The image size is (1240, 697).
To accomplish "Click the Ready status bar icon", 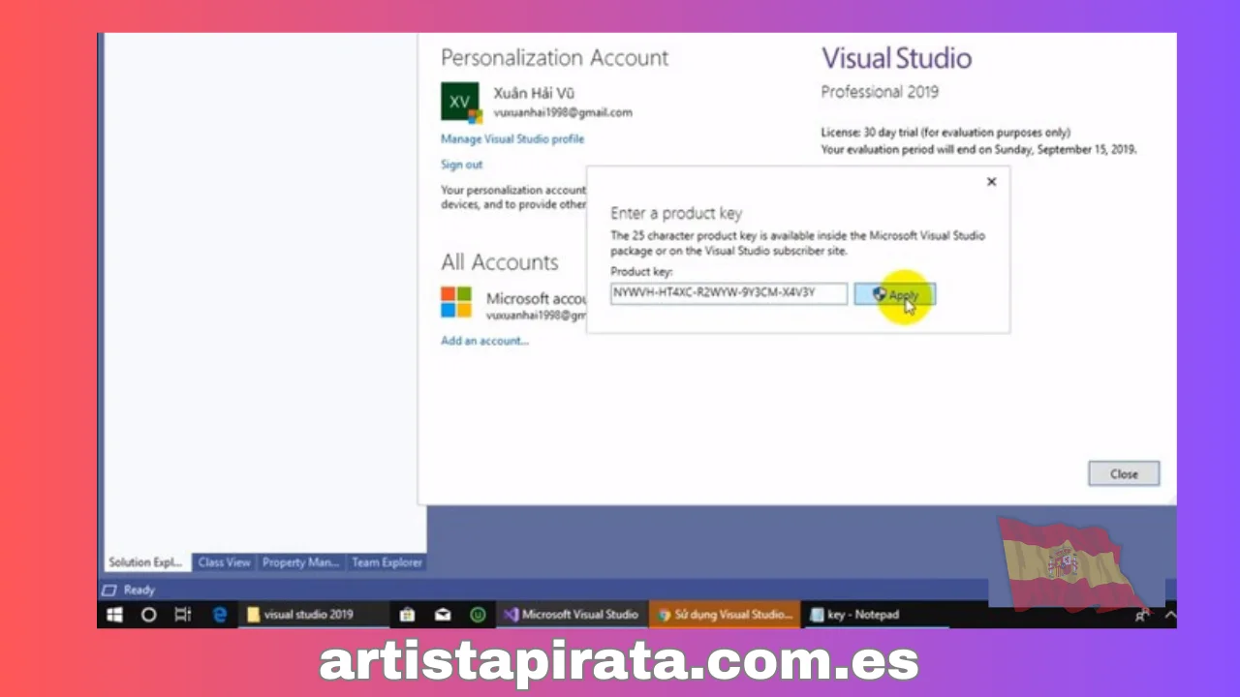I will (x=109, y=591).
